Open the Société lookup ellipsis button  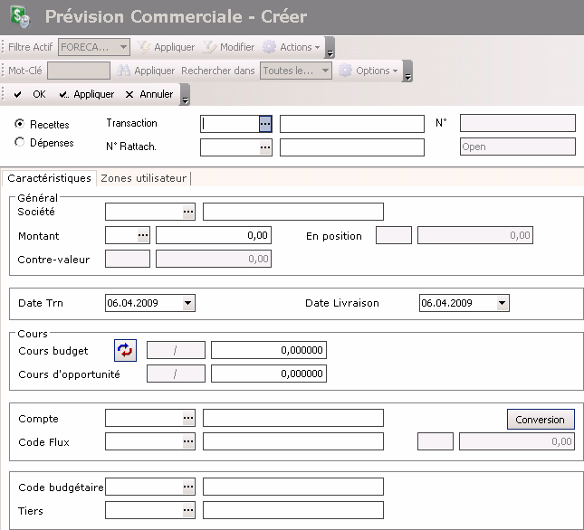click(188, 212)
